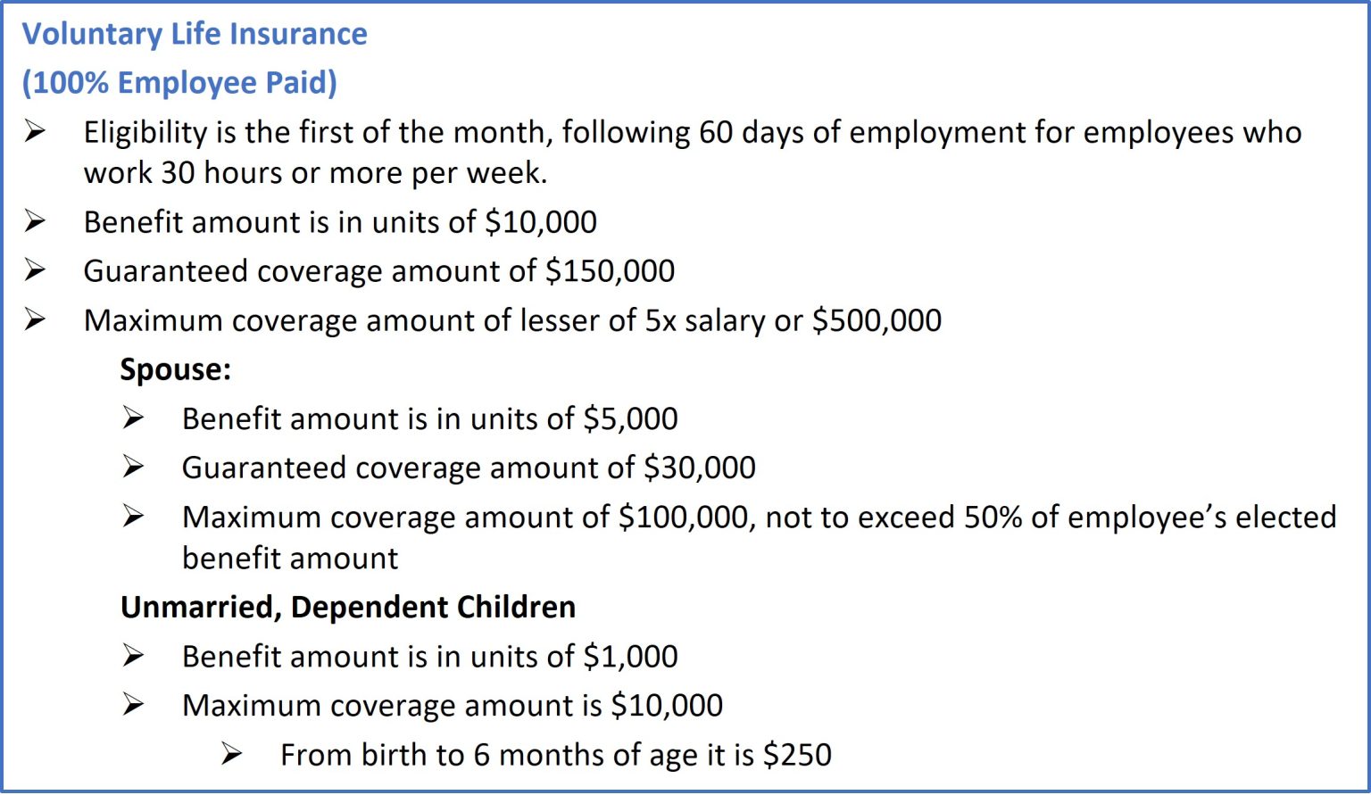Viewport: 1371px width, 795px height.
Task: Click the arrow bullet beside Eligibility line
Action: coord(35,132)
